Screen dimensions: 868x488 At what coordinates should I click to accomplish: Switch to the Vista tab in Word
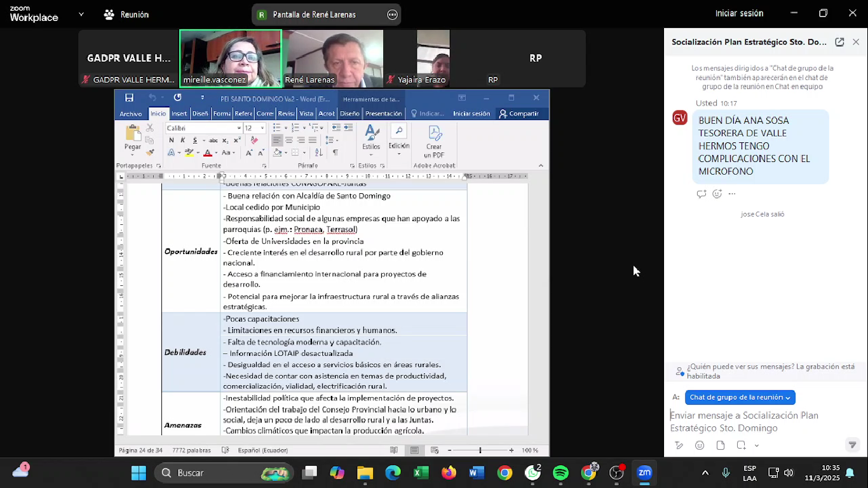tap(306, 114)
